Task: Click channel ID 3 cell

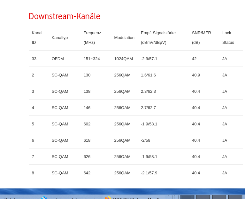Action: [33, 92]
